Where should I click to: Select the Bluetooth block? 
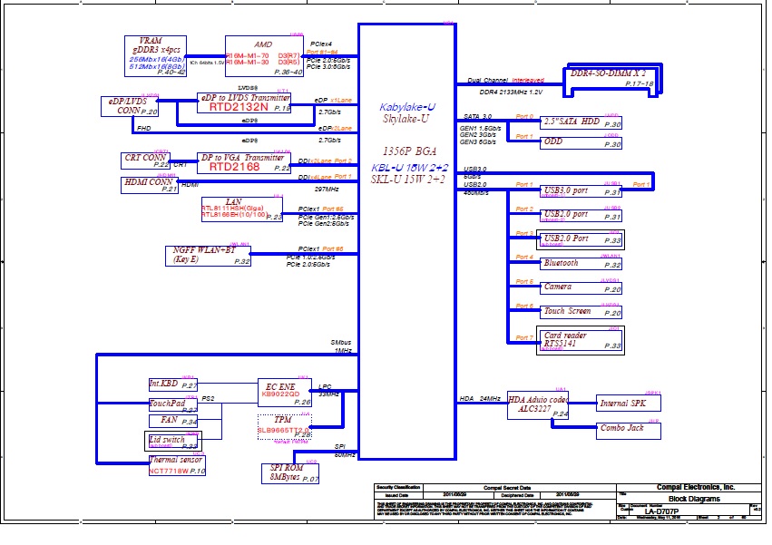[581, 263]
